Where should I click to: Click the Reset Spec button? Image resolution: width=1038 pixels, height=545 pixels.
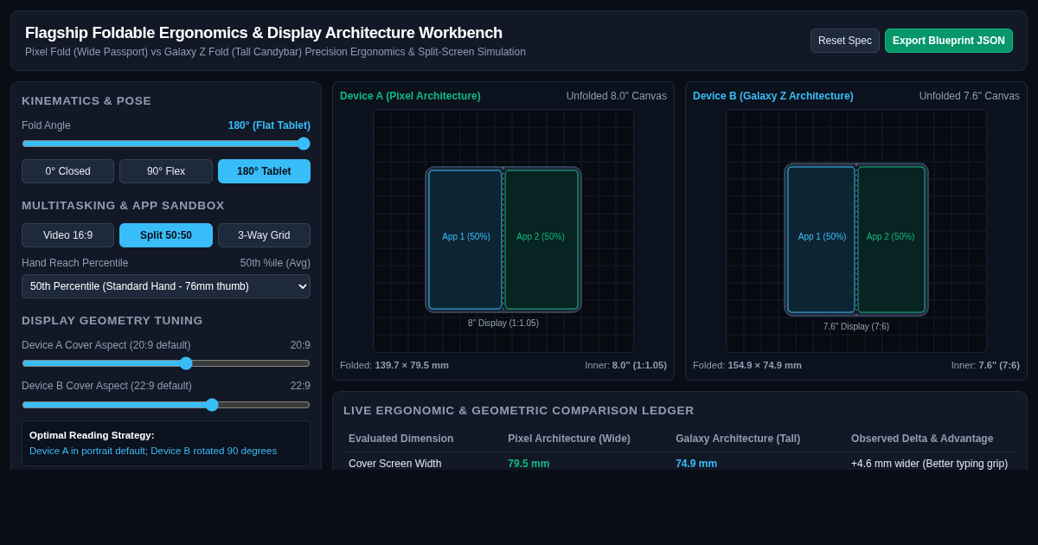tap(845, 41)
